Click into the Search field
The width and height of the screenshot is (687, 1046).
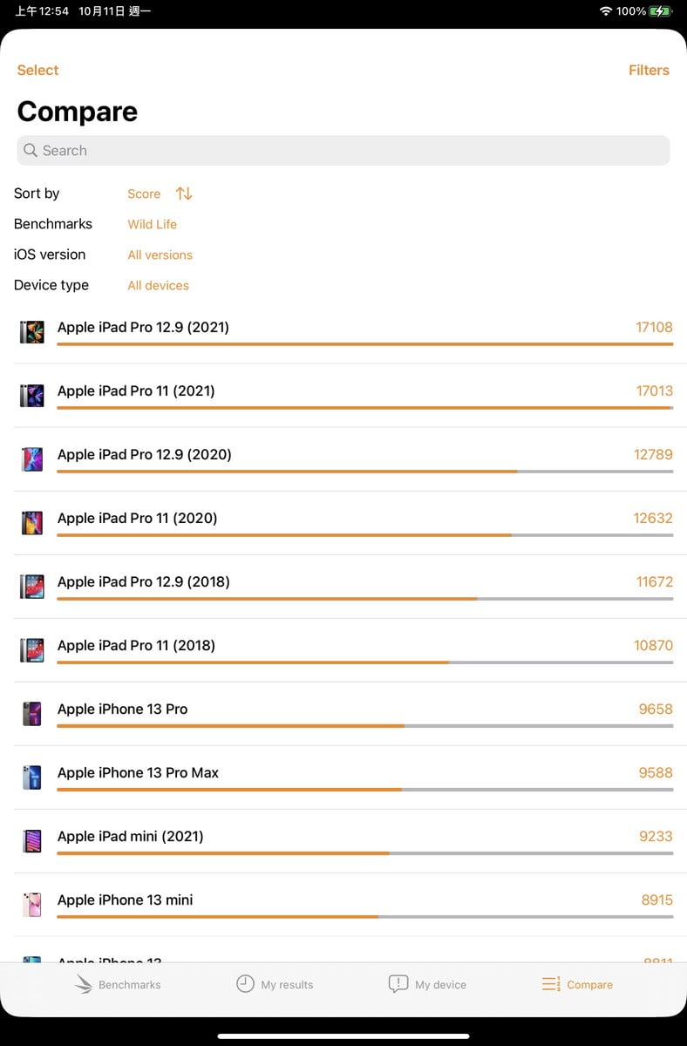pyautogui.click(x=343, y=150)
